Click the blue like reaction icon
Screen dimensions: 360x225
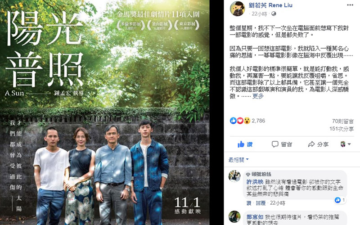point(233,121)
